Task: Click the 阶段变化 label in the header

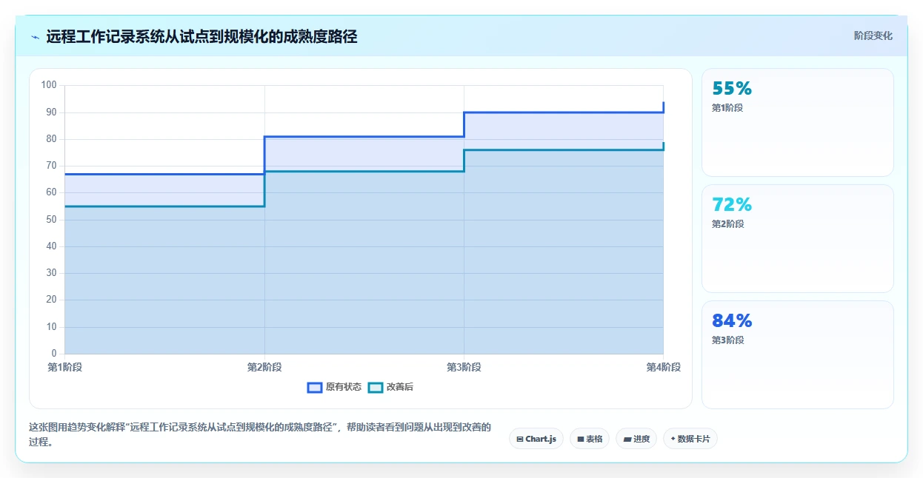Action: (873, 36)
